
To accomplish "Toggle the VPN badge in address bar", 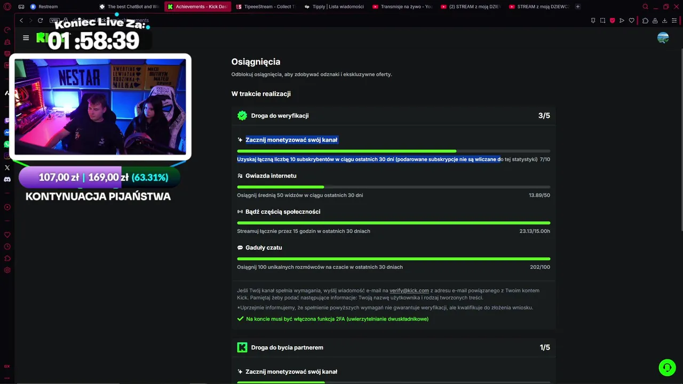I will click(x=54, y=20).
